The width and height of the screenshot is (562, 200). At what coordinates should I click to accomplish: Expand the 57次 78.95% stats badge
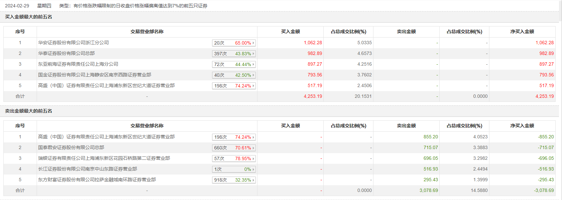234,158
